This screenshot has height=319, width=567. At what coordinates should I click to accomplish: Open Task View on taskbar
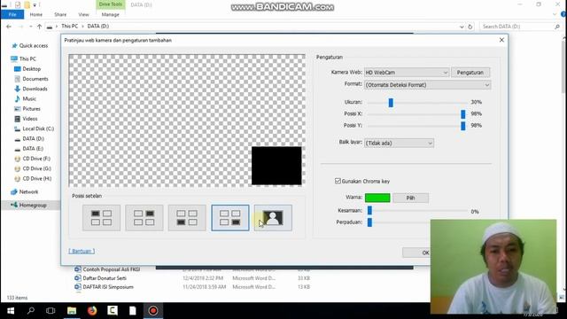point(50,311)
